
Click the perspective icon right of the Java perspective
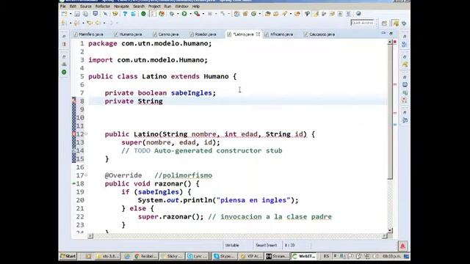click(x=404, y=23)
